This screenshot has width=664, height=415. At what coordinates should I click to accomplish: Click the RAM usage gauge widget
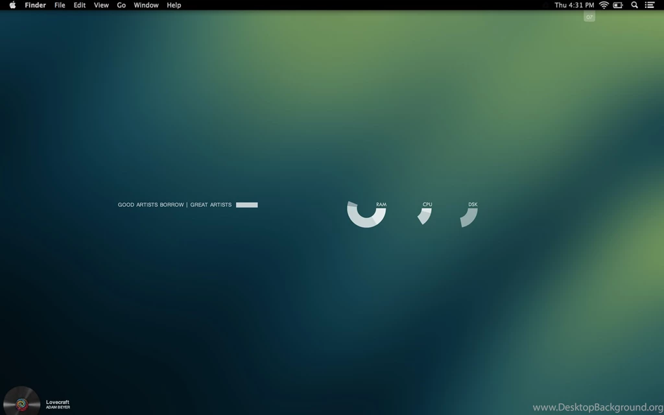tap(366, 216)
